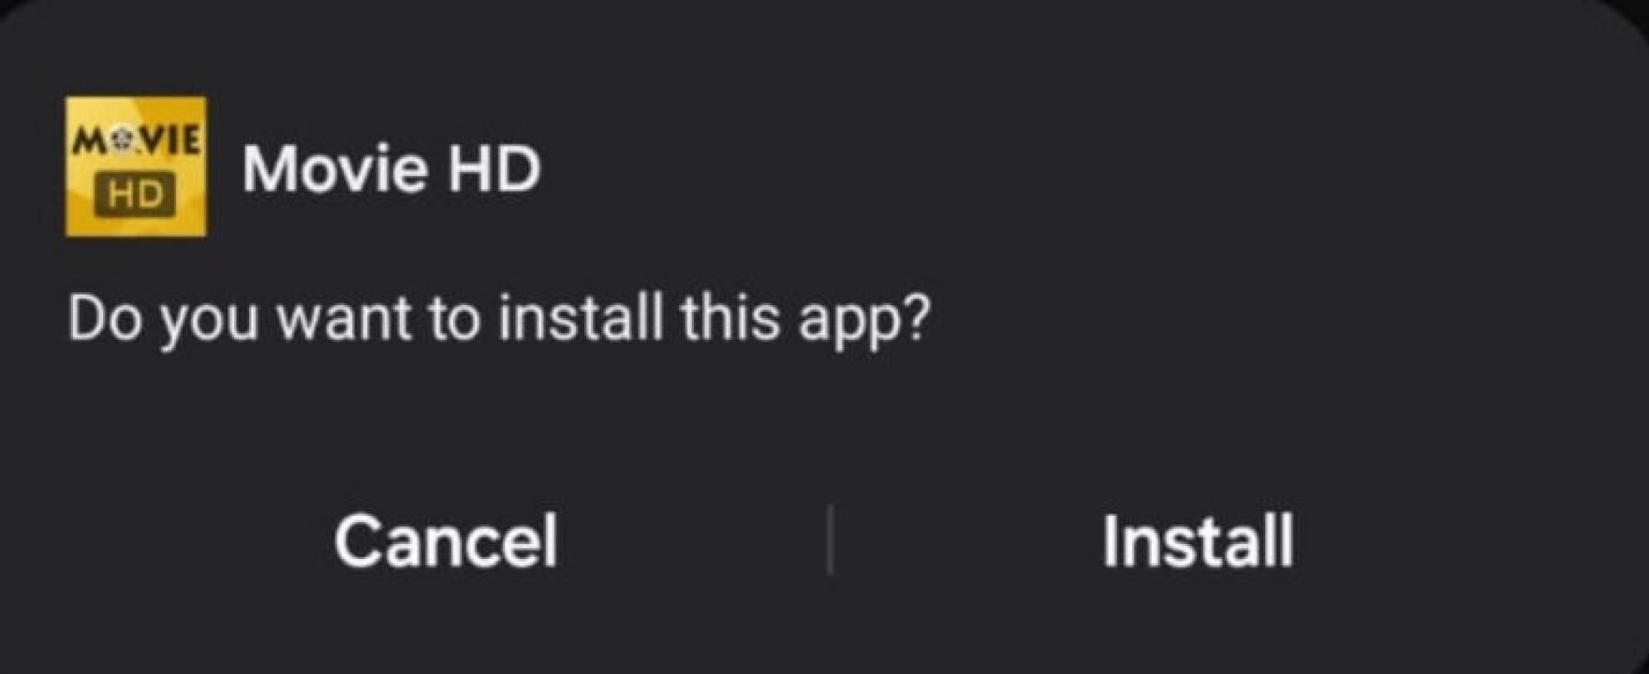Select the MOVIE lettering on the icon
1649x674 pixels.
click(137, 141)
